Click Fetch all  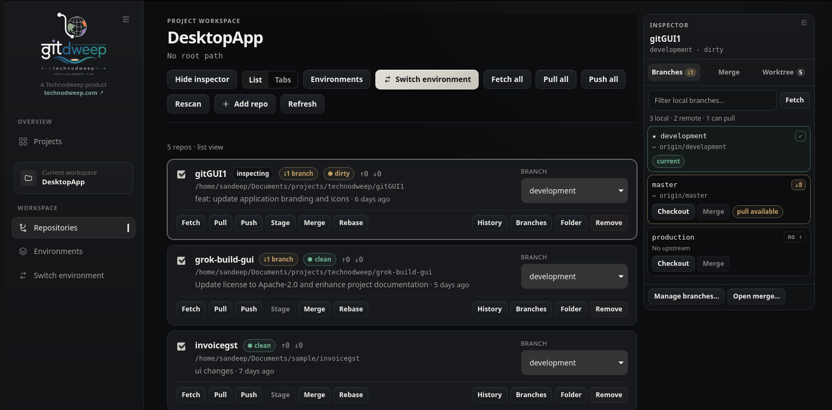click(x=507, y=79)
